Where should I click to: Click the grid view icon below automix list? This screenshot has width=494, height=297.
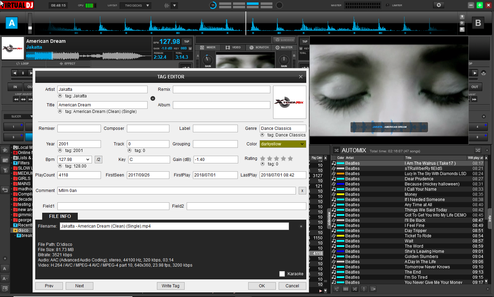345,289
